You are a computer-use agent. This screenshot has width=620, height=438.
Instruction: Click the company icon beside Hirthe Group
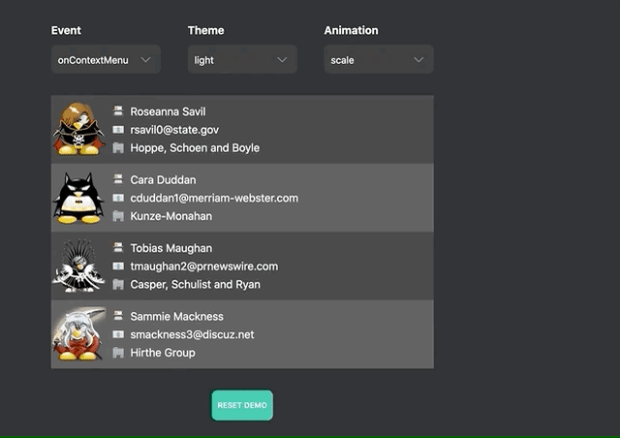118,353
